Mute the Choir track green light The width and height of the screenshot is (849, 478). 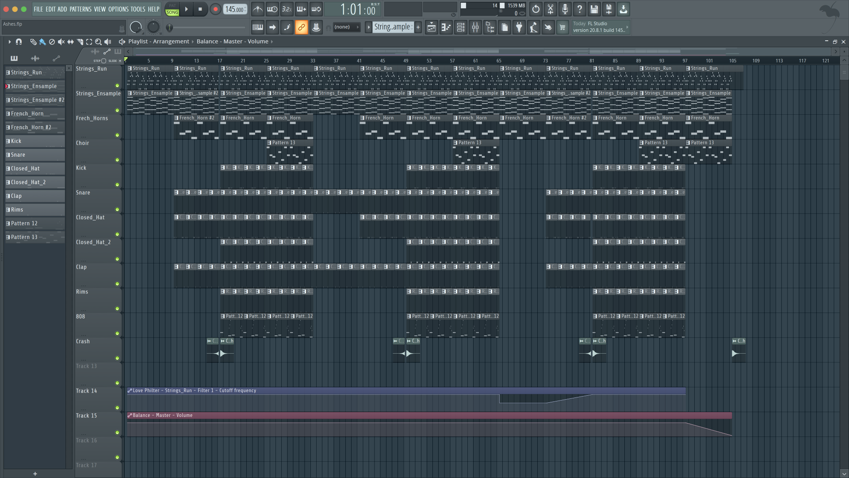click(x=117, y=160)
